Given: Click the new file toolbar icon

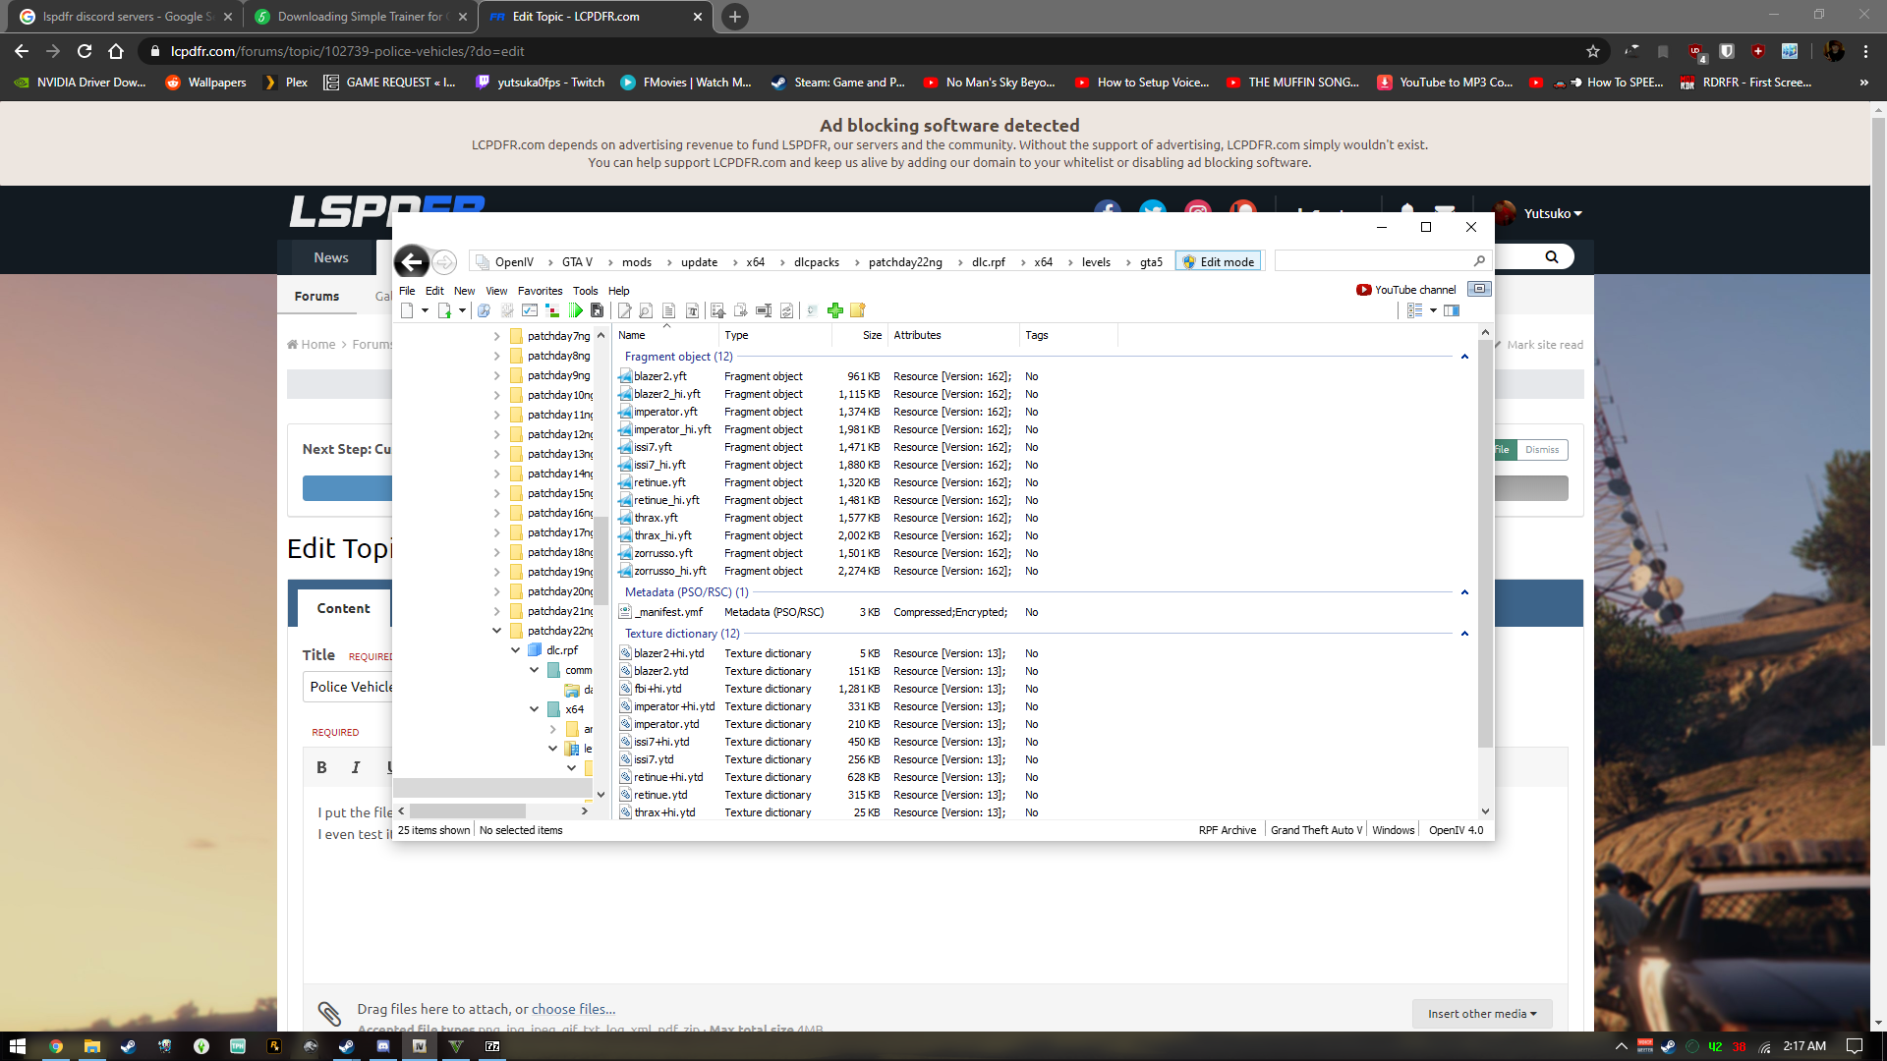Looking at the screenshot, I should click(x=407, y=310).
